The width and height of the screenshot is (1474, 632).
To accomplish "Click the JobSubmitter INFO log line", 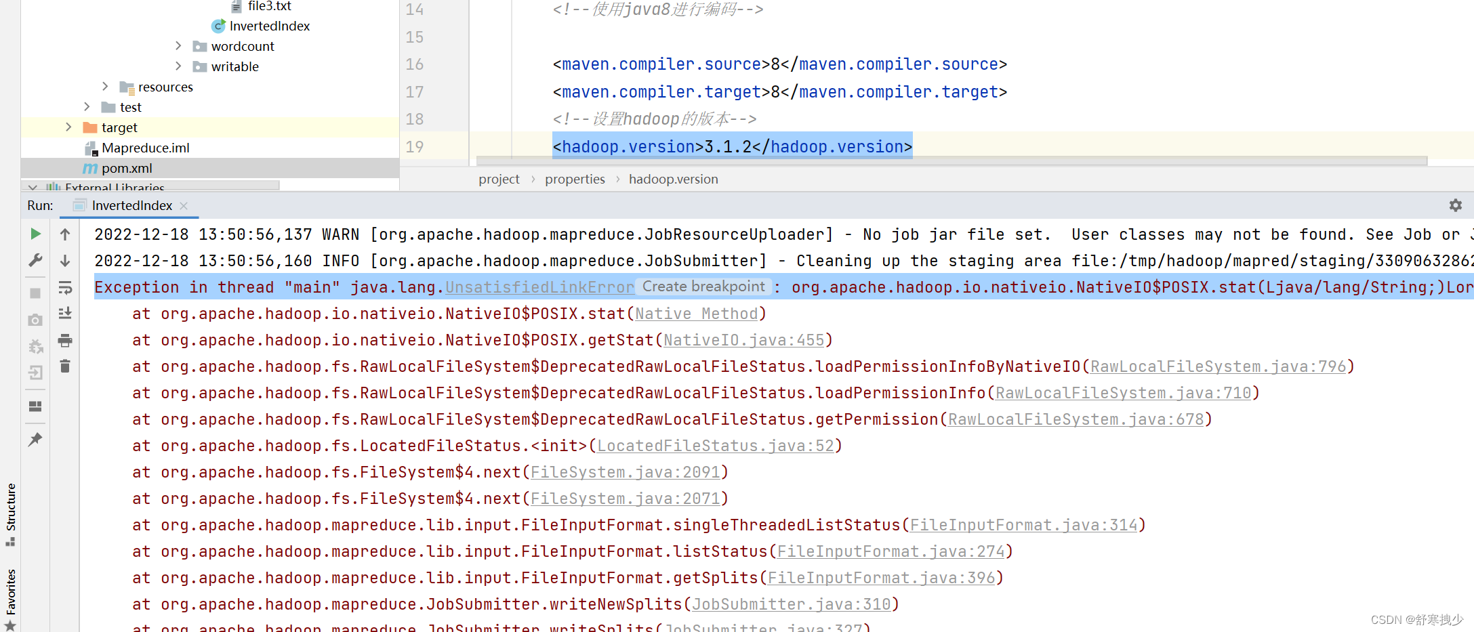I will pyautogui.click(x=783, y=261).
